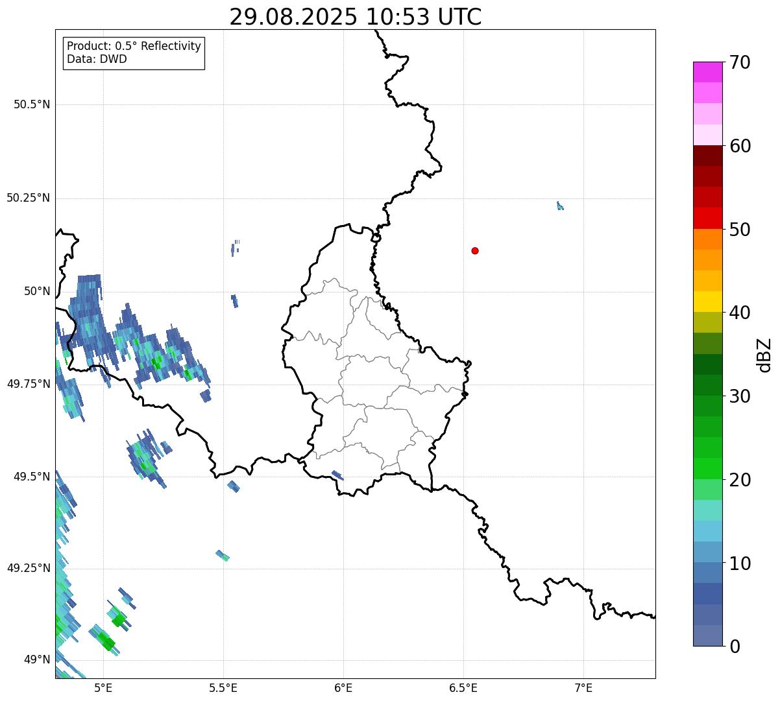Click the 50°N latitude label
This screenshot has width=780, height=701.
tap(37, 291)
